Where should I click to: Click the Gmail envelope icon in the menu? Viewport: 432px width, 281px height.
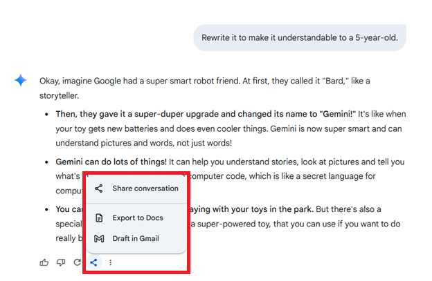pos(99,239)
